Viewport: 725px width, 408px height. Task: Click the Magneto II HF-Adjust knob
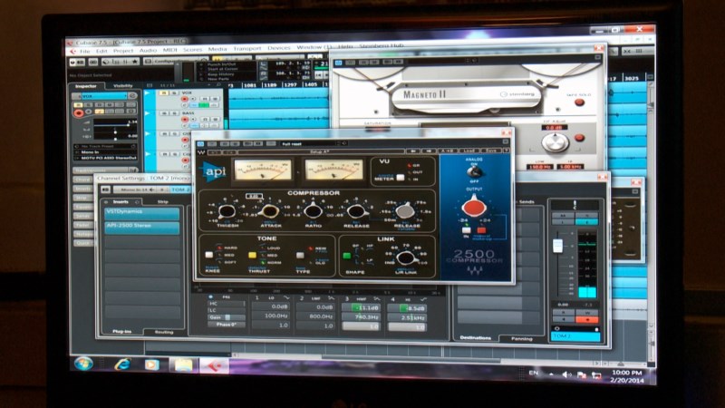(555, 142)
